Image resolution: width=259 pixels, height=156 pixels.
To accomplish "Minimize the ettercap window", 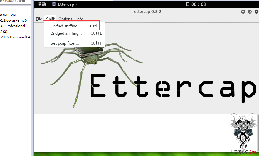I will coord(243,12).
